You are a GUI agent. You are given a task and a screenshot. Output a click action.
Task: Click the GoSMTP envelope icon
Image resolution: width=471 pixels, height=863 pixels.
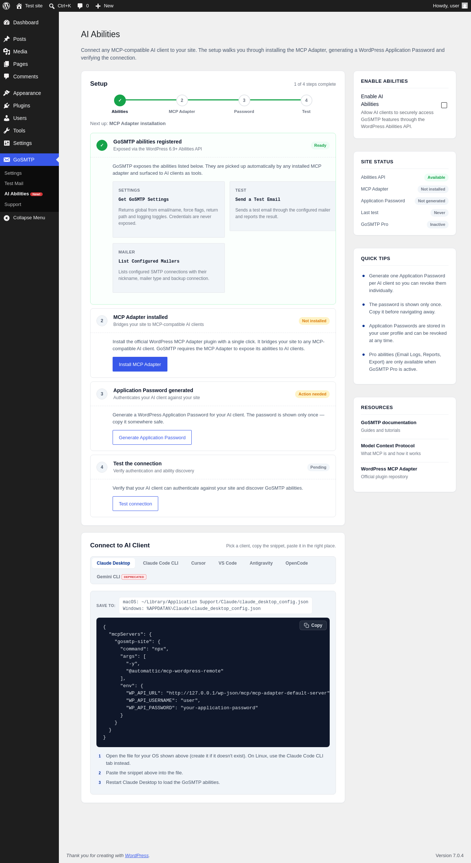pyautogui.click(x=7, y=160)
